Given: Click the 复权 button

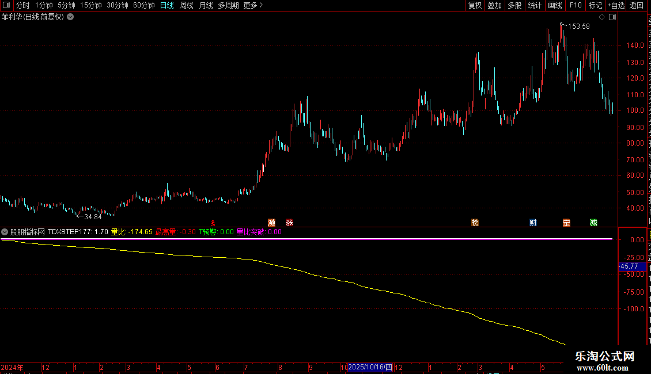Looking at the screenshot, I should 475,5.
